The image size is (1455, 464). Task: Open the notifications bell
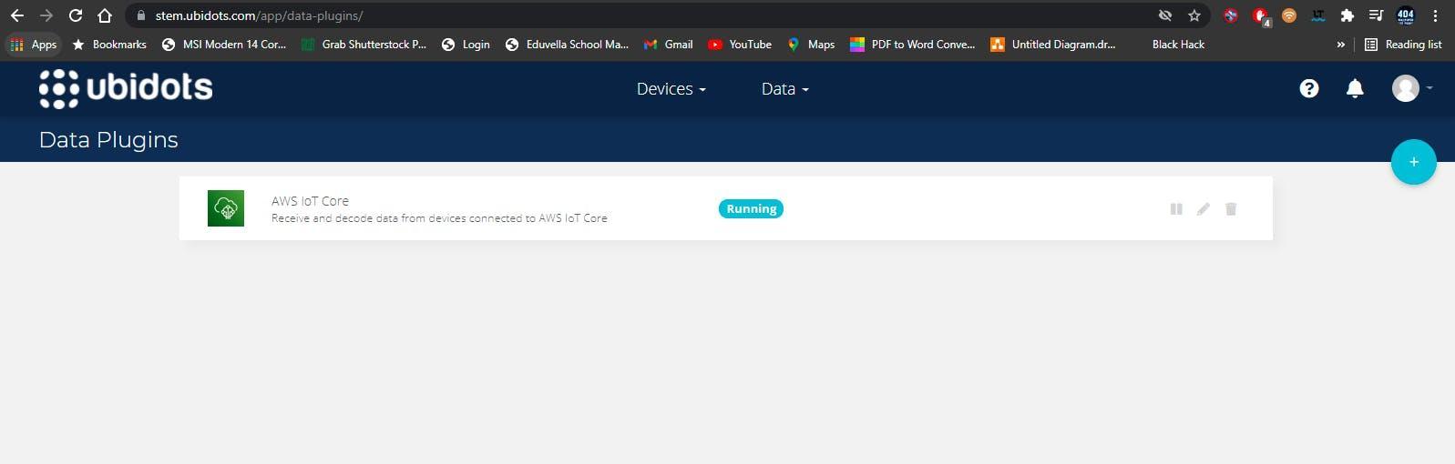point(1355,88)
